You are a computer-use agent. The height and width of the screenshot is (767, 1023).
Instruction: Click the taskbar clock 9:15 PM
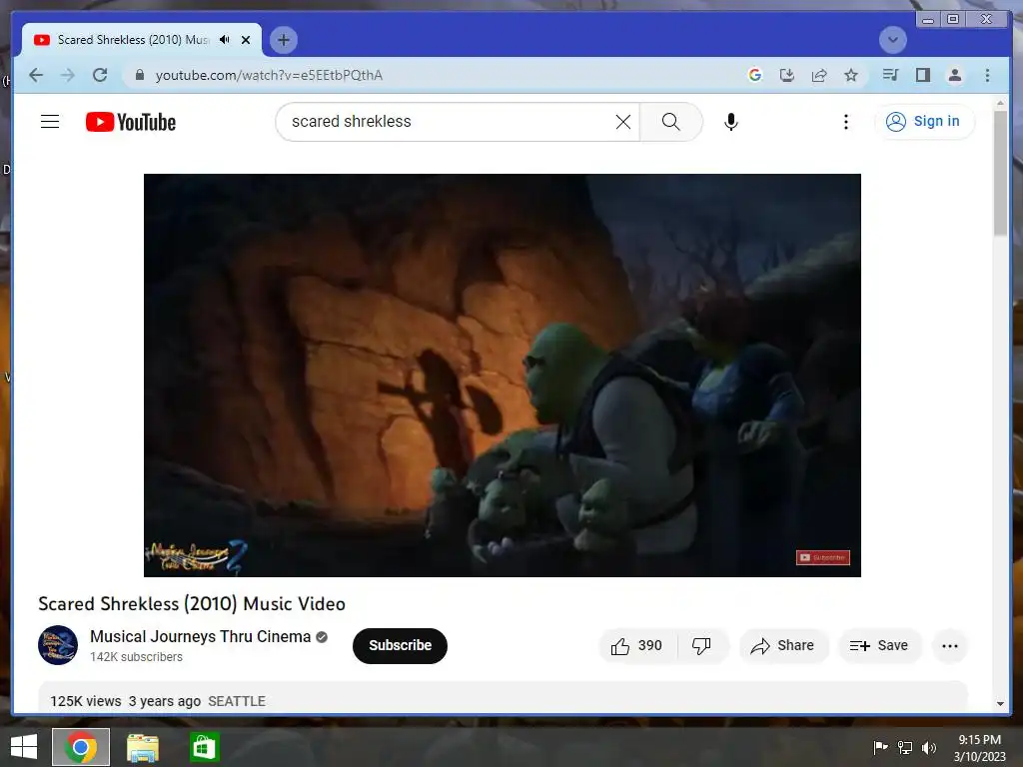pos(979,747)
